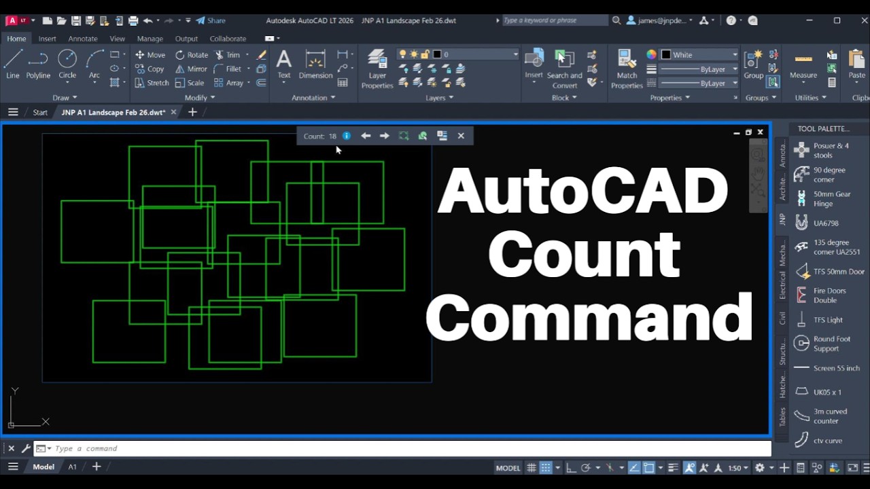Image resolution: width=870 pixels, height=489 pixels.
Task: Click the Share button
Action: coord(211,20)
